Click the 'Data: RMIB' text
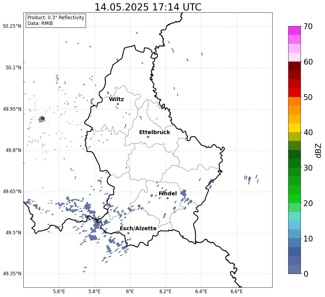This screenshot has height=297, width=325. click(x=40, y=23)
